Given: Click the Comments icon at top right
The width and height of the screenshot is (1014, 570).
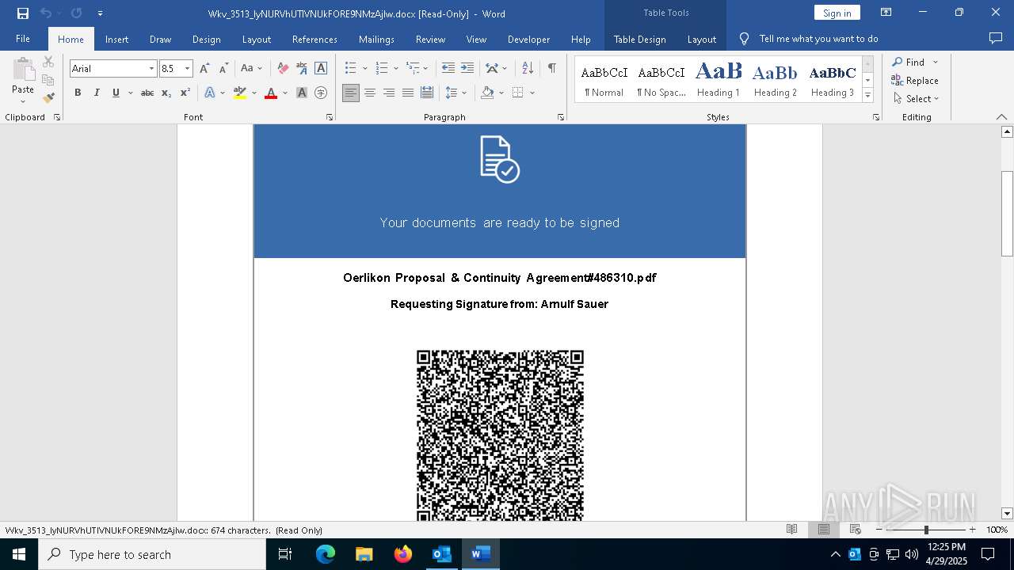Looking at the screenshot, I should (x=996, y=39).
